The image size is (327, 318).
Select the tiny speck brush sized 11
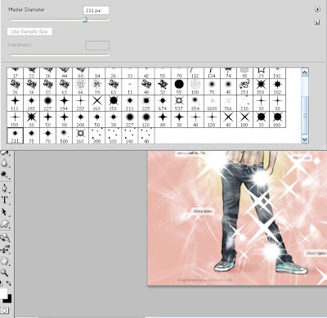(x=130, y=86)
